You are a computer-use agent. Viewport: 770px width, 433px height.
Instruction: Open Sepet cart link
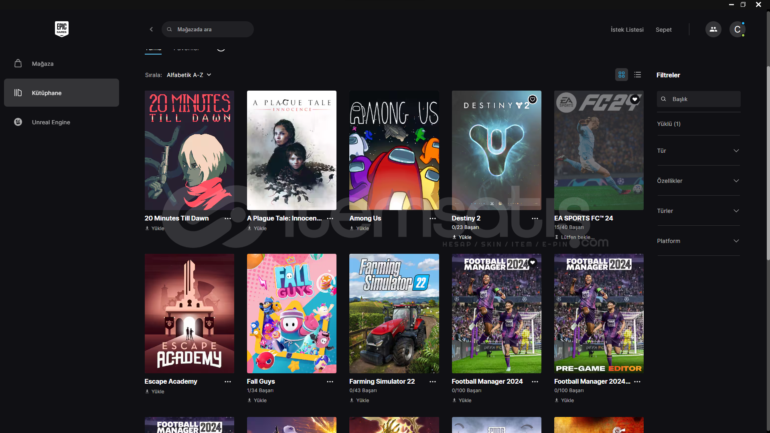664,30
